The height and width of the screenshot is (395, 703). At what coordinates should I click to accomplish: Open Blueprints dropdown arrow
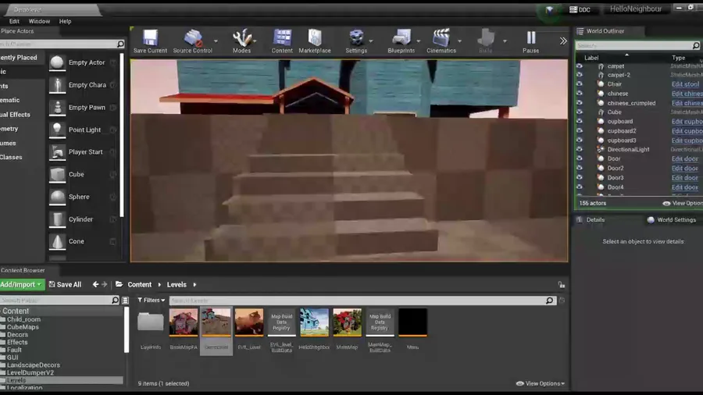pyautogui.click(x=419, y=41)
